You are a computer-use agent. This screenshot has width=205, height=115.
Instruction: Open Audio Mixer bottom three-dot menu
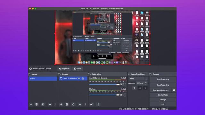(98, 104)
